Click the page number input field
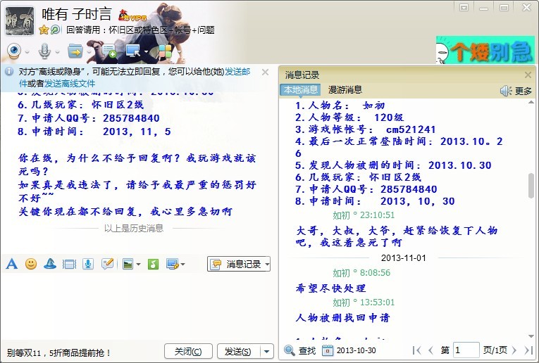 point(466,350)
